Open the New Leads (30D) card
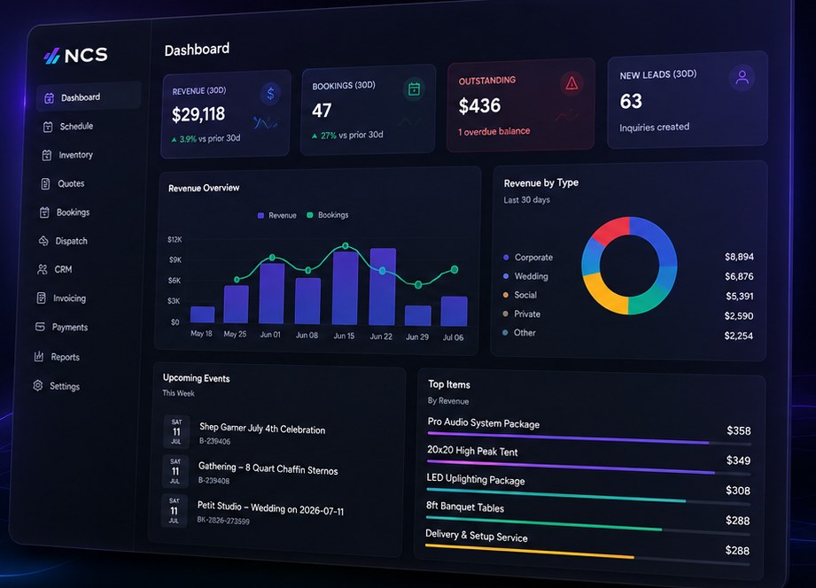The height and width of the screenshot is (588, 816). pos(688,100)
